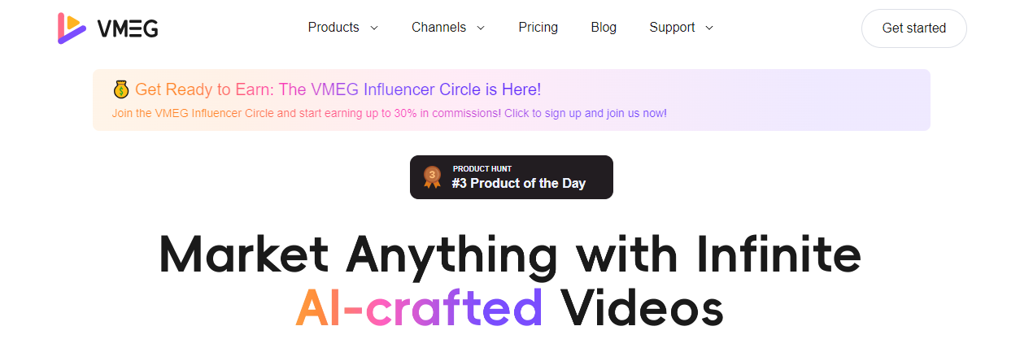Click the gradient 'AI-crafted' text
The height and width of the screenshot is (361, 1020).
click(419, 308)
